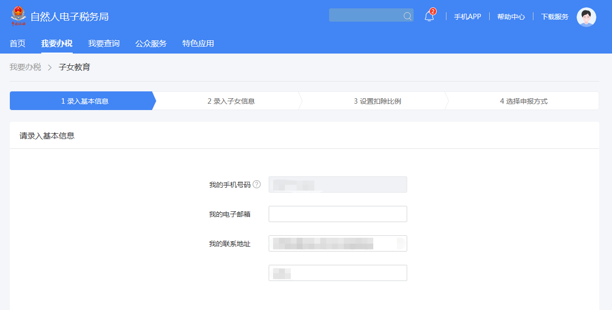This screenshot has height=310, width=612.
Task: Click the tax bureau emblem logo
Action: coord(18,16)
